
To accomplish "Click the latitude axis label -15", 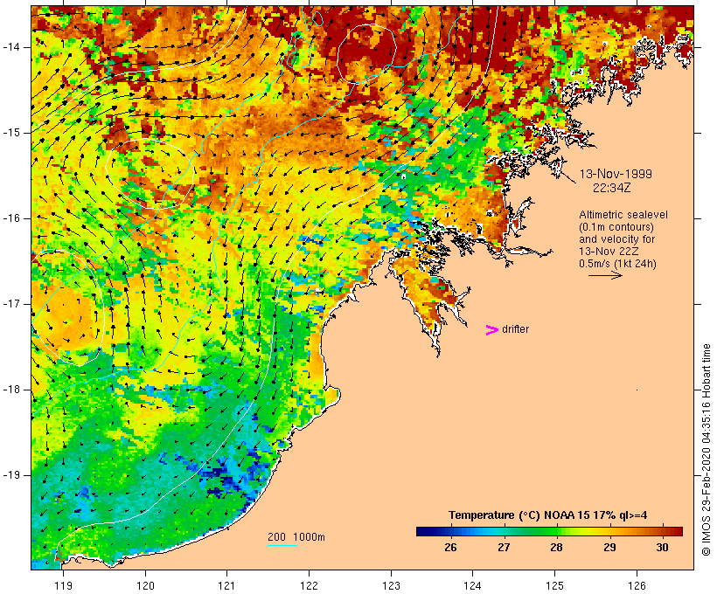I will pyautogui.click(x=11, y=133).
